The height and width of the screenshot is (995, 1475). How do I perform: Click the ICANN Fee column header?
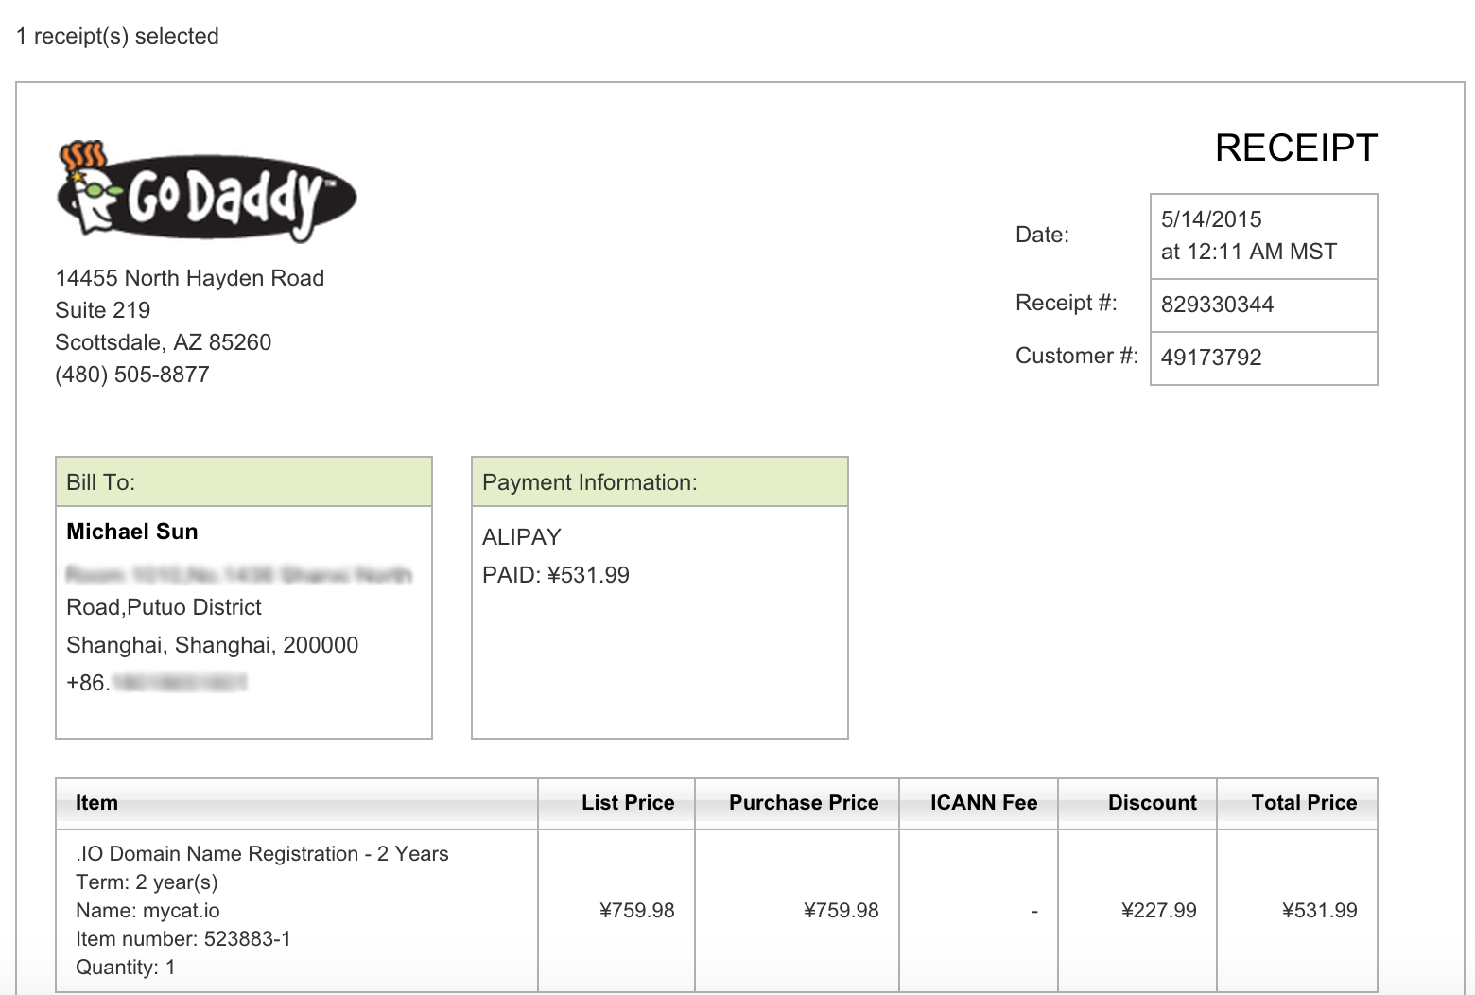click(x=983, y=803)
